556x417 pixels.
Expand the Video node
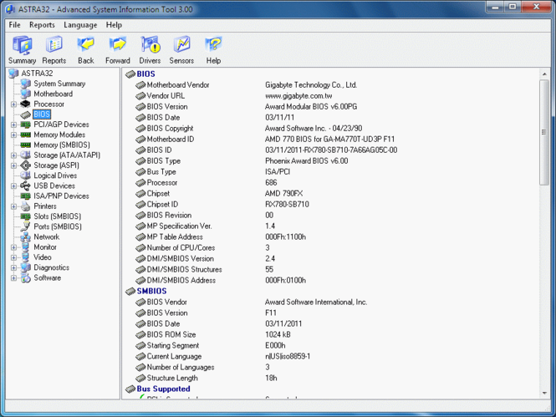pyautogui.click(x=13, y=257)
